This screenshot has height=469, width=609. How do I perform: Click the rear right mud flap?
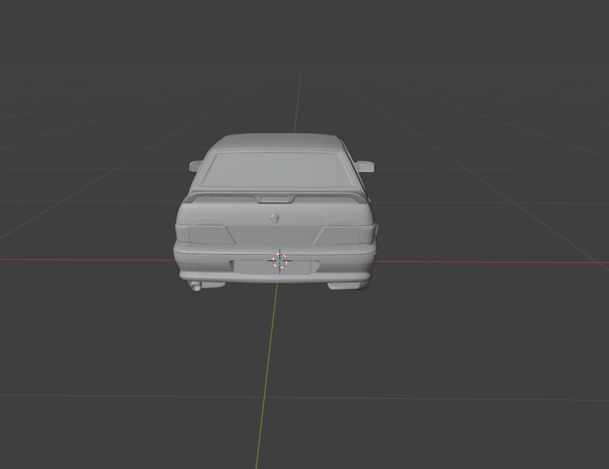[347, 285]
